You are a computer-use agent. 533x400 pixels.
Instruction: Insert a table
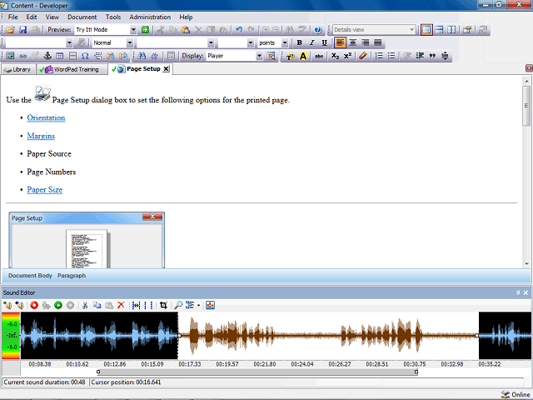point(60,56)
